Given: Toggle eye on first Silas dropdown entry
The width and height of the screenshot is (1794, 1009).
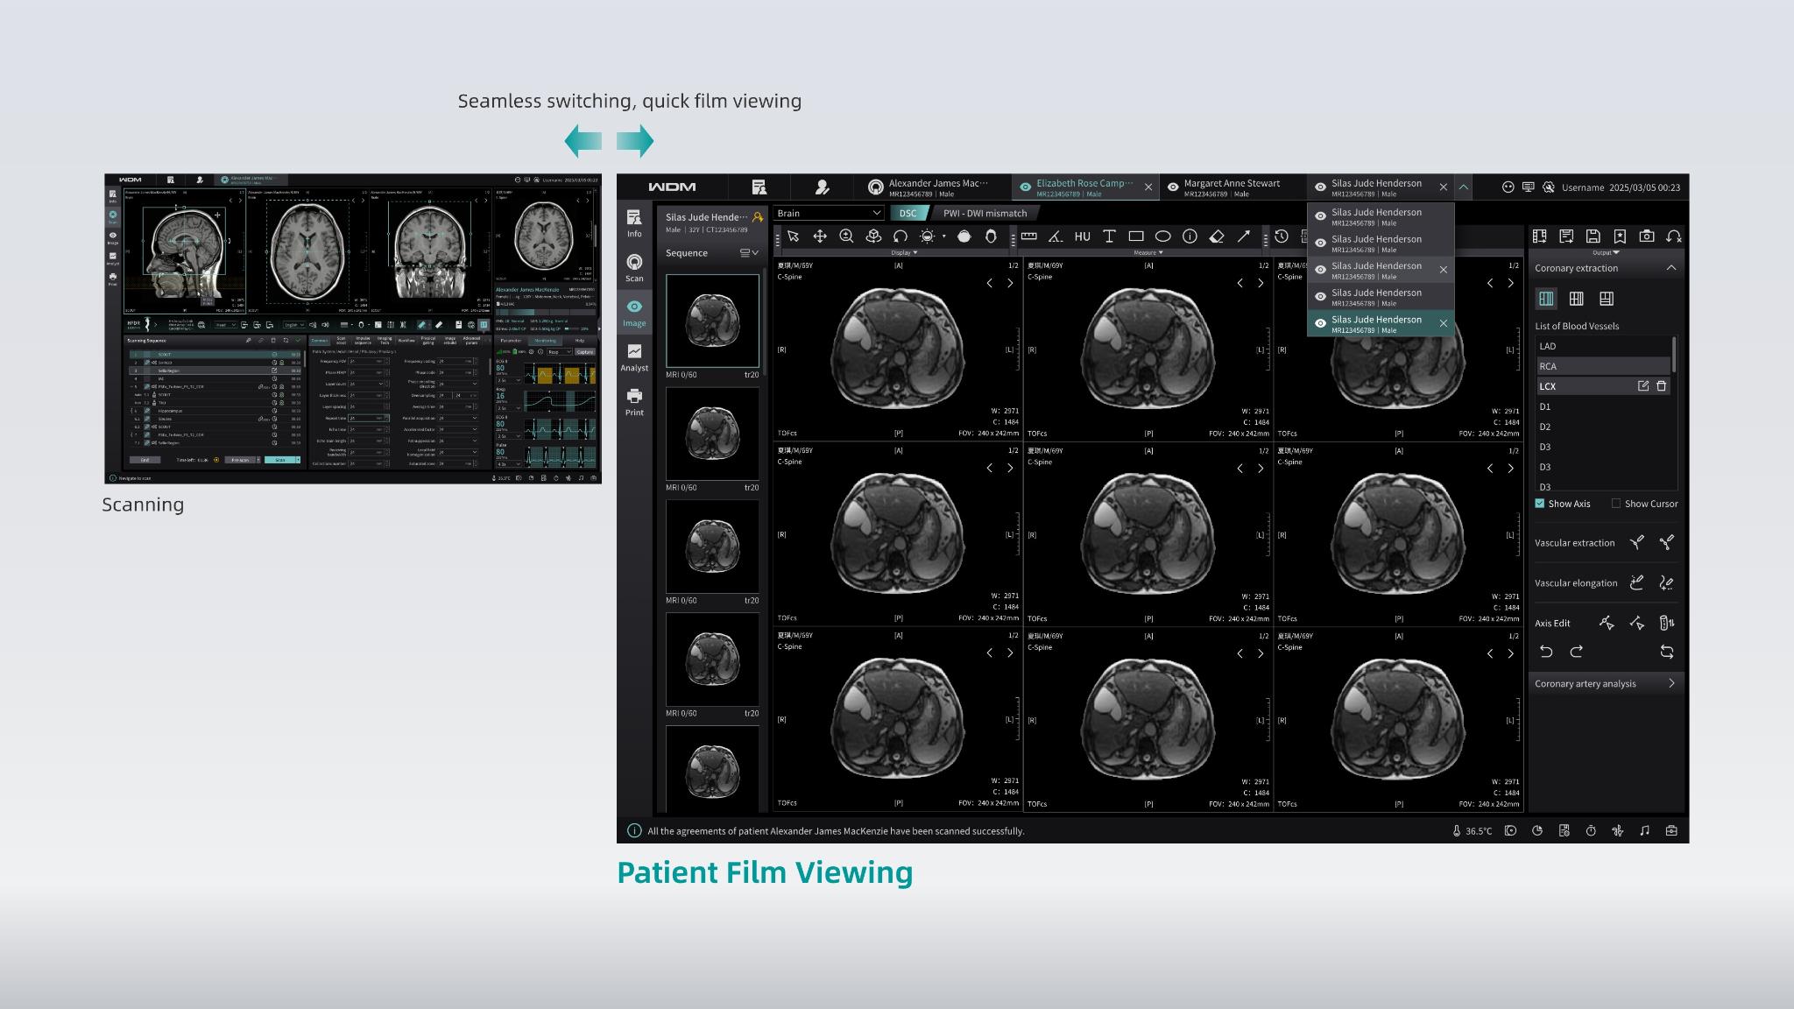Looking at the screenshot, I should click(x=1320, y=216).
